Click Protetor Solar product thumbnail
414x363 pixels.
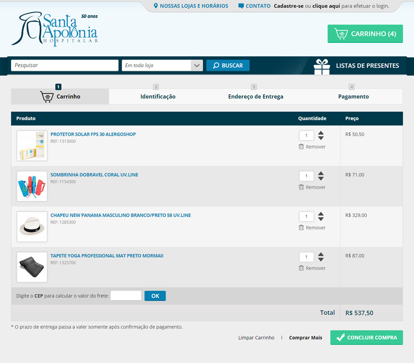(x=32, y=146)
